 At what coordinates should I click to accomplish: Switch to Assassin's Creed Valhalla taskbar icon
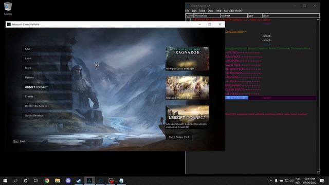point(89,180)
